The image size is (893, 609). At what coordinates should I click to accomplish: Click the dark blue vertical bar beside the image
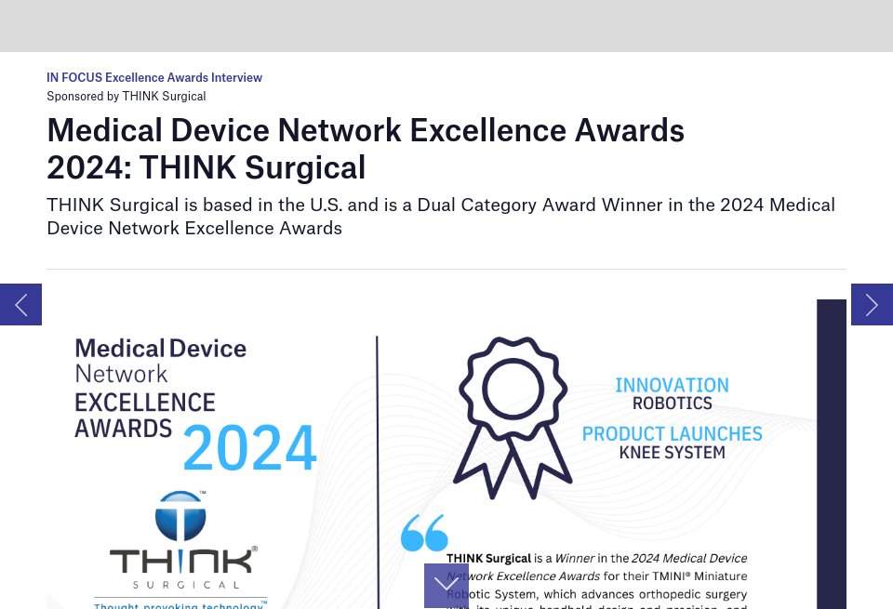(x=831, y=454)
